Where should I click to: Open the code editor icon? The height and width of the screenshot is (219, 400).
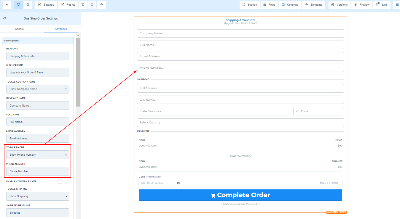(101, 5)
